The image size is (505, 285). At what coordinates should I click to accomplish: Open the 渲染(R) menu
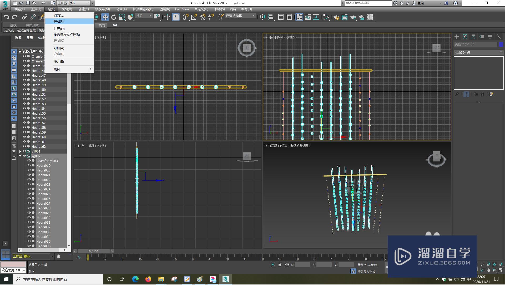click(x=165, y=9)
